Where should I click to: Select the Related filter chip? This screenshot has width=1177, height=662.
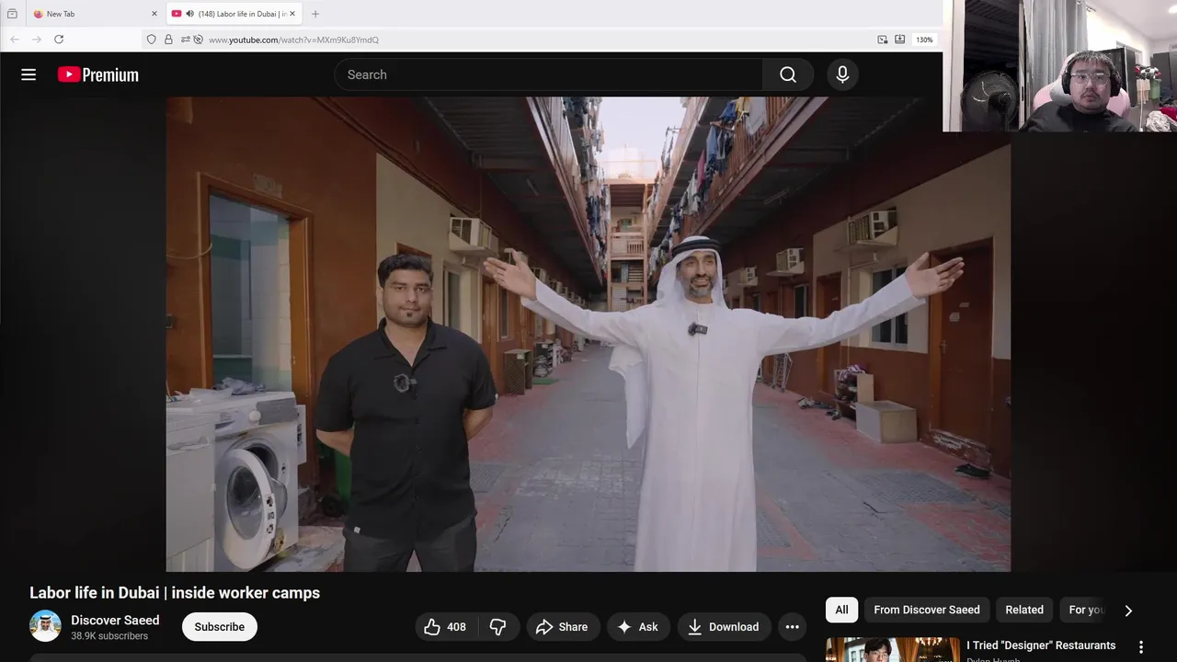tap(1024, 610)
